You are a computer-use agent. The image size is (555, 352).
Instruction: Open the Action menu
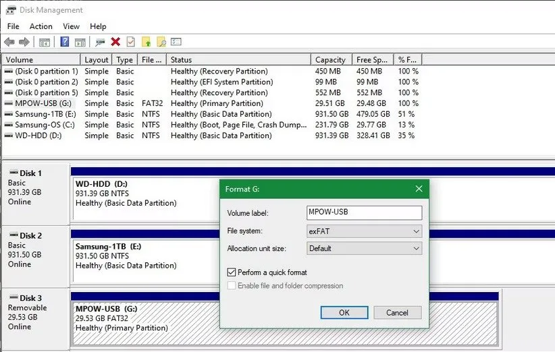(x=41, y=26)
